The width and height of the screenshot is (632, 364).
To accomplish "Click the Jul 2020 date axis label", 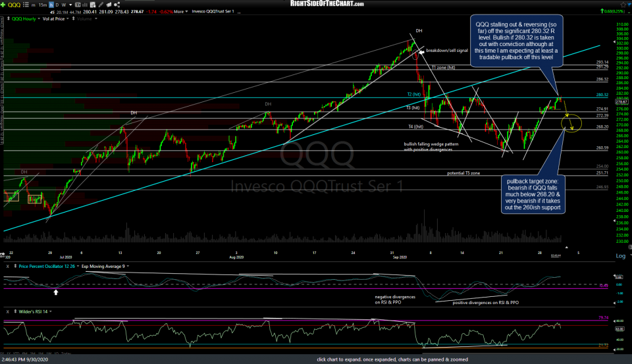I will 66,257.
